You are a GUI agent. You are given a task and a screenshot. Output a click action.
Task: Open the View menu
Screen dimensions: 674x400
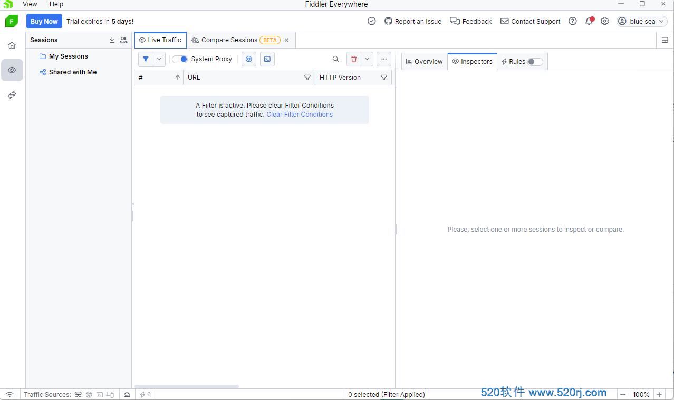(30, 4)
